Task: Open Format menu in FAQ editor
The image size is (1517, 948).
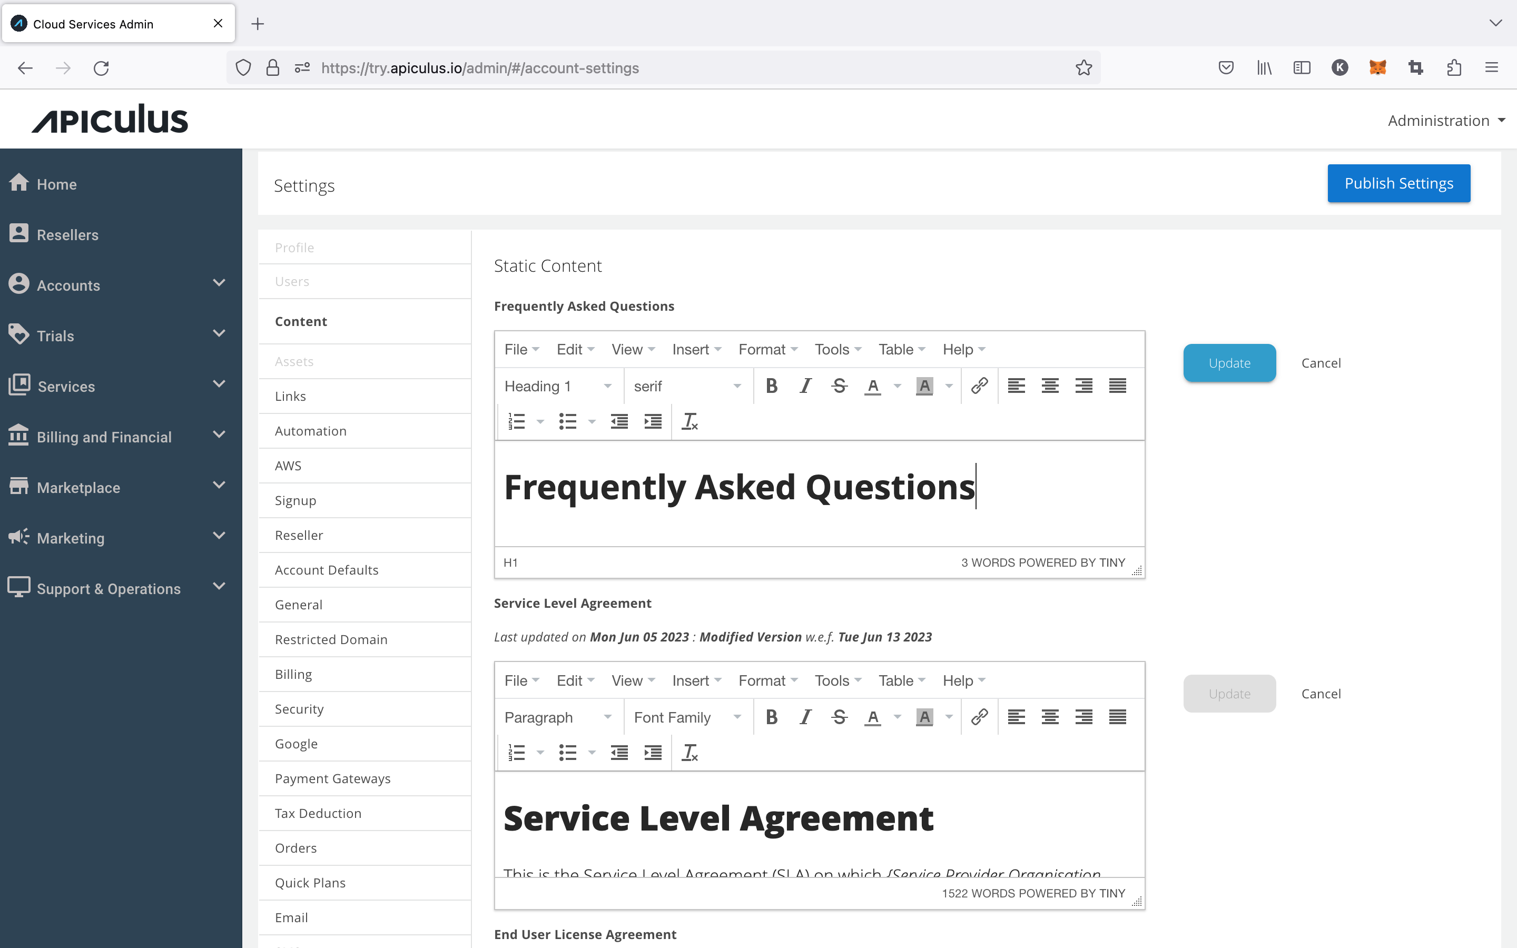Action: click(x=767, y=349)
